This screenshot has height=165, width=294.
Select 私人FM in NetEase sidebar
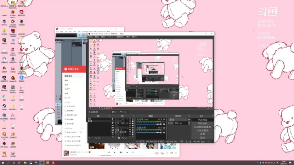68,98
